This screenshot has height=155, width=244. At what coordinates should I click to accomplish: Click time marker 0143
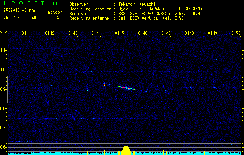[x=73, y=33]
